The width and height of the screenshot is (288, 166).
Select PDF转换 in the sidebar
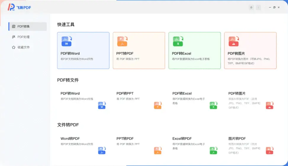pyautogui.click(x=28, y=26)
